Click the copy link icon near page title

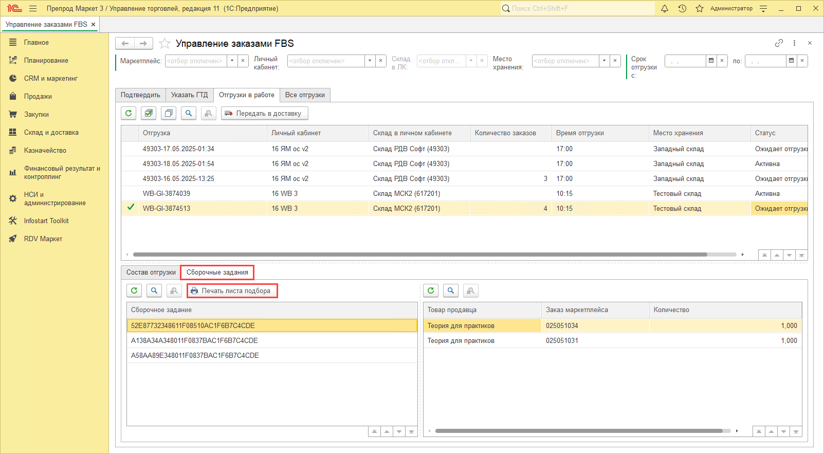pyautogui.click(x=779, y=43)
